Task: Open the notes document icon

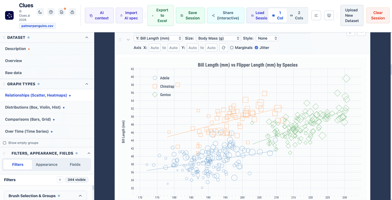Action: [x=62, y=12]
